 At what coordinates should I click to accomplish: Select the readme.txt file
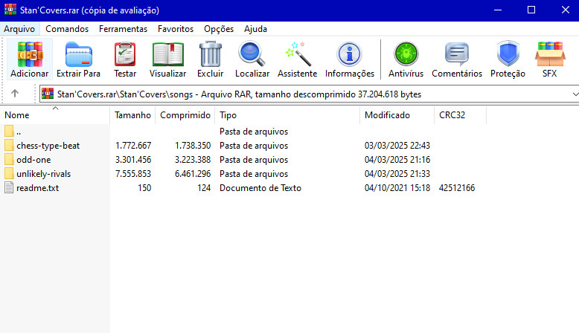click(37, 188)
